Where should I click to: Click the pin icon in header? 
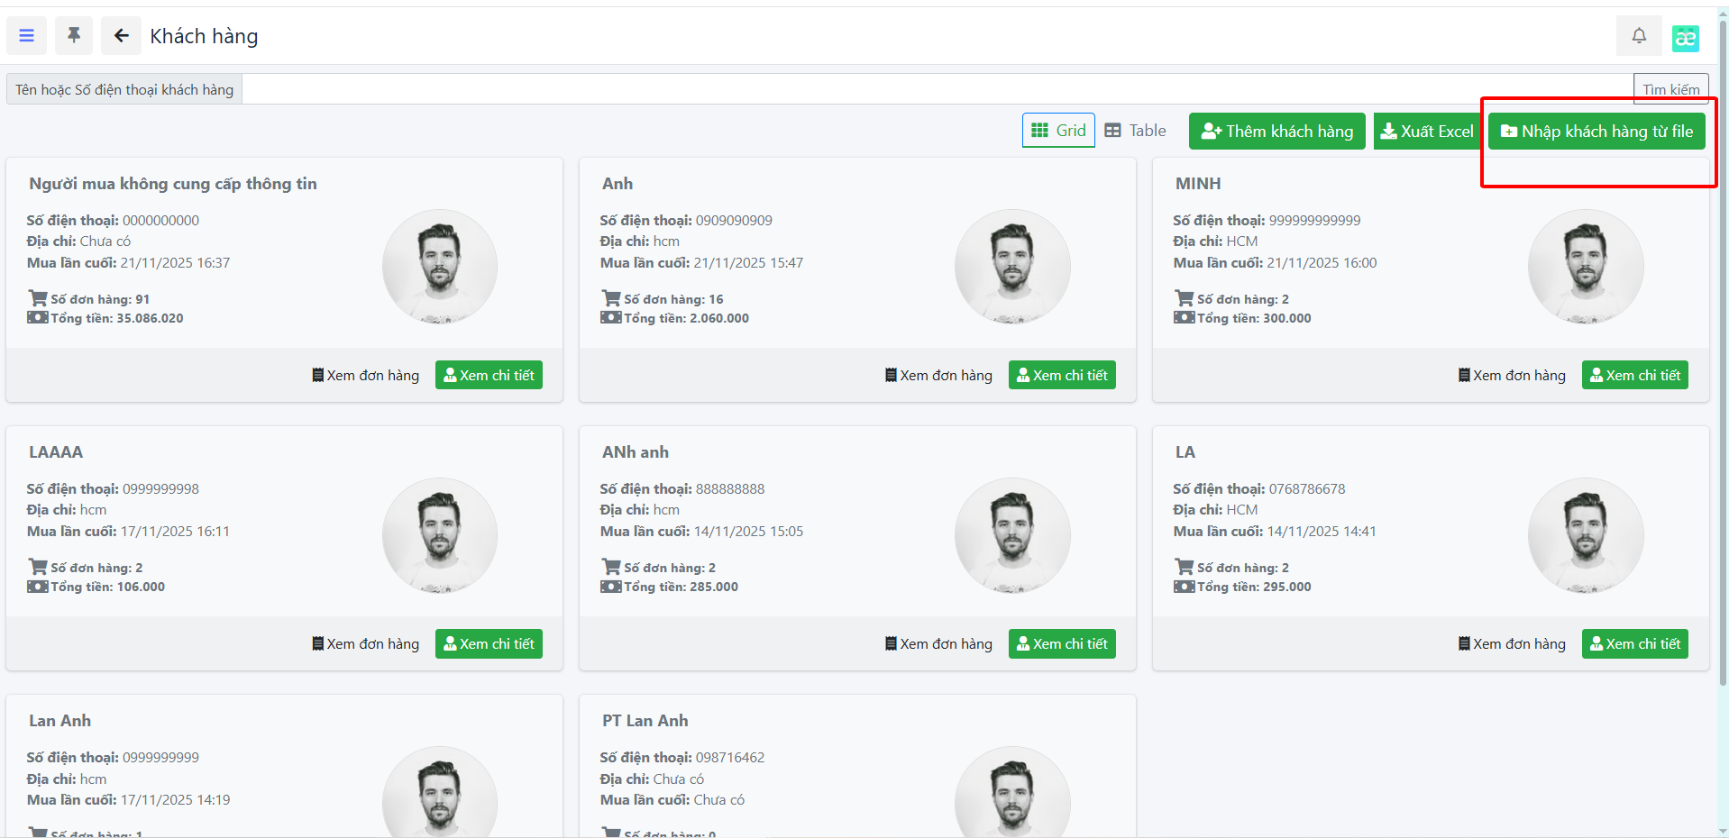click(74, 36)
